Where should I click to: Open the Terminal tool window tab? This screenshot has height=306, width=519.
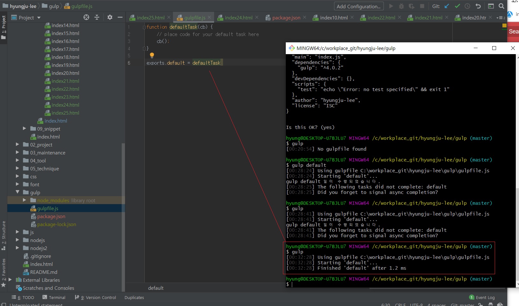[x=54, y=297]
